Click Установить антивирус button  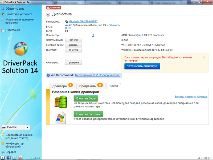142,66
